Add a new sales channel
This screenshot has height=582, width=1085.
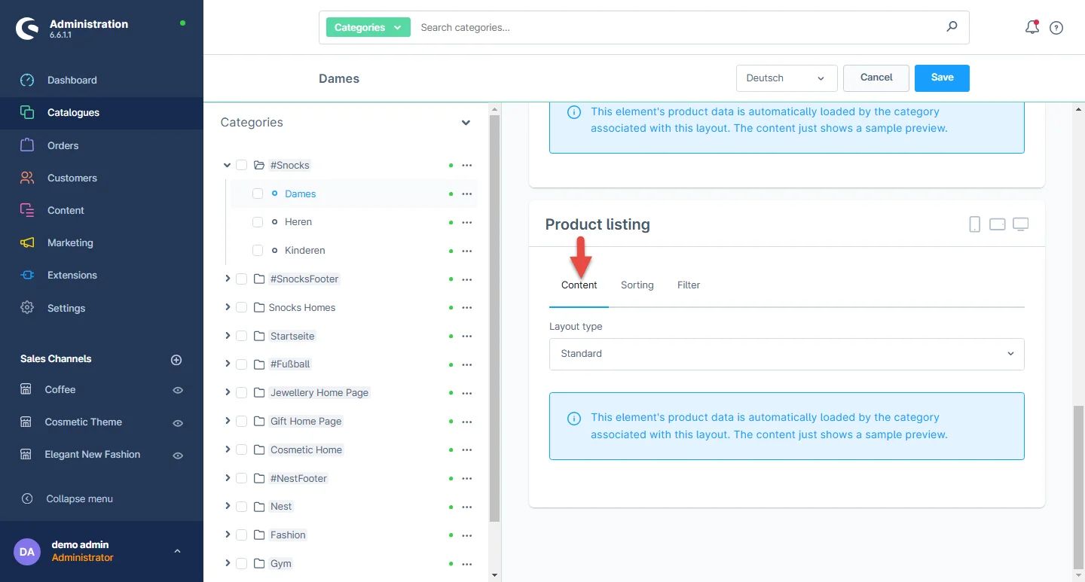click(176, 360)
